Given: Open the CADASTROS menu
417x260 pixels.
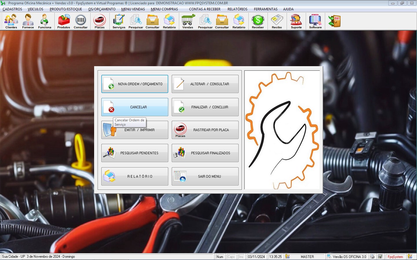Looking at the screenshot, I should (x=12, y=9).
